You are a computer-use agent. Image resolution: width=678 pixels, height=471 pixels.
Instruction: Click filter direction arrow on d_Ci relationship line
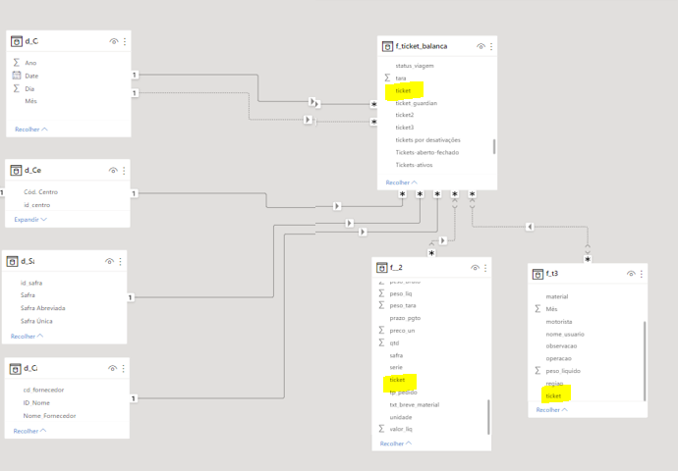pyautogui.click(x=363, y=232)
